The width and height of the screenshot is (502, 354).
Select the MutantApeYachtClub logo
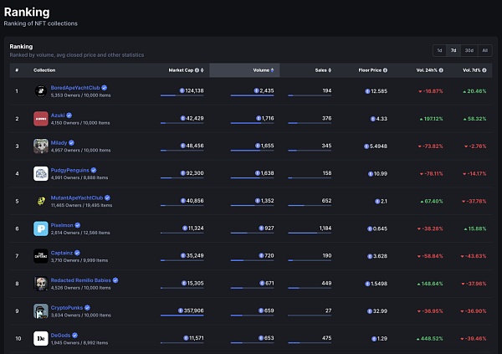click(x=39, y=201)
